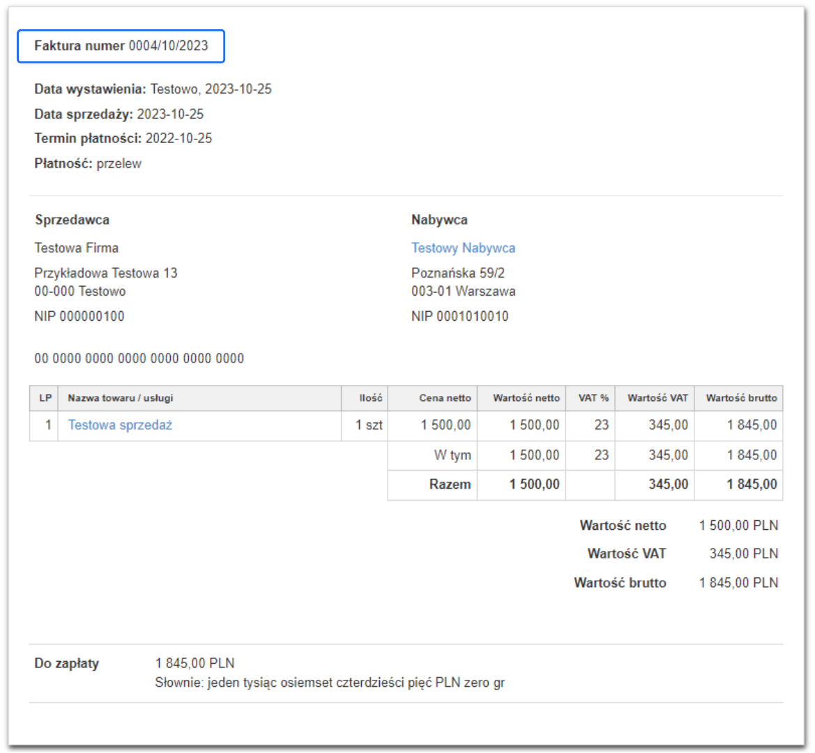Open the Testowy Nabywca buyer link
815x753 pixels.
[x=463, y=248]
